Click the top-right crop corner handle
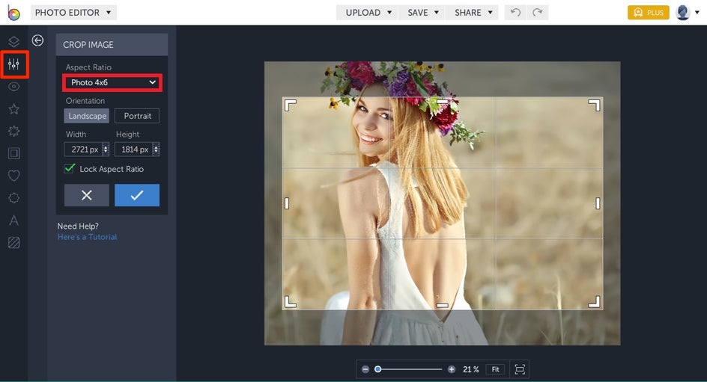The height and width of the screenshot is (382, 707). tap(594, 105)
